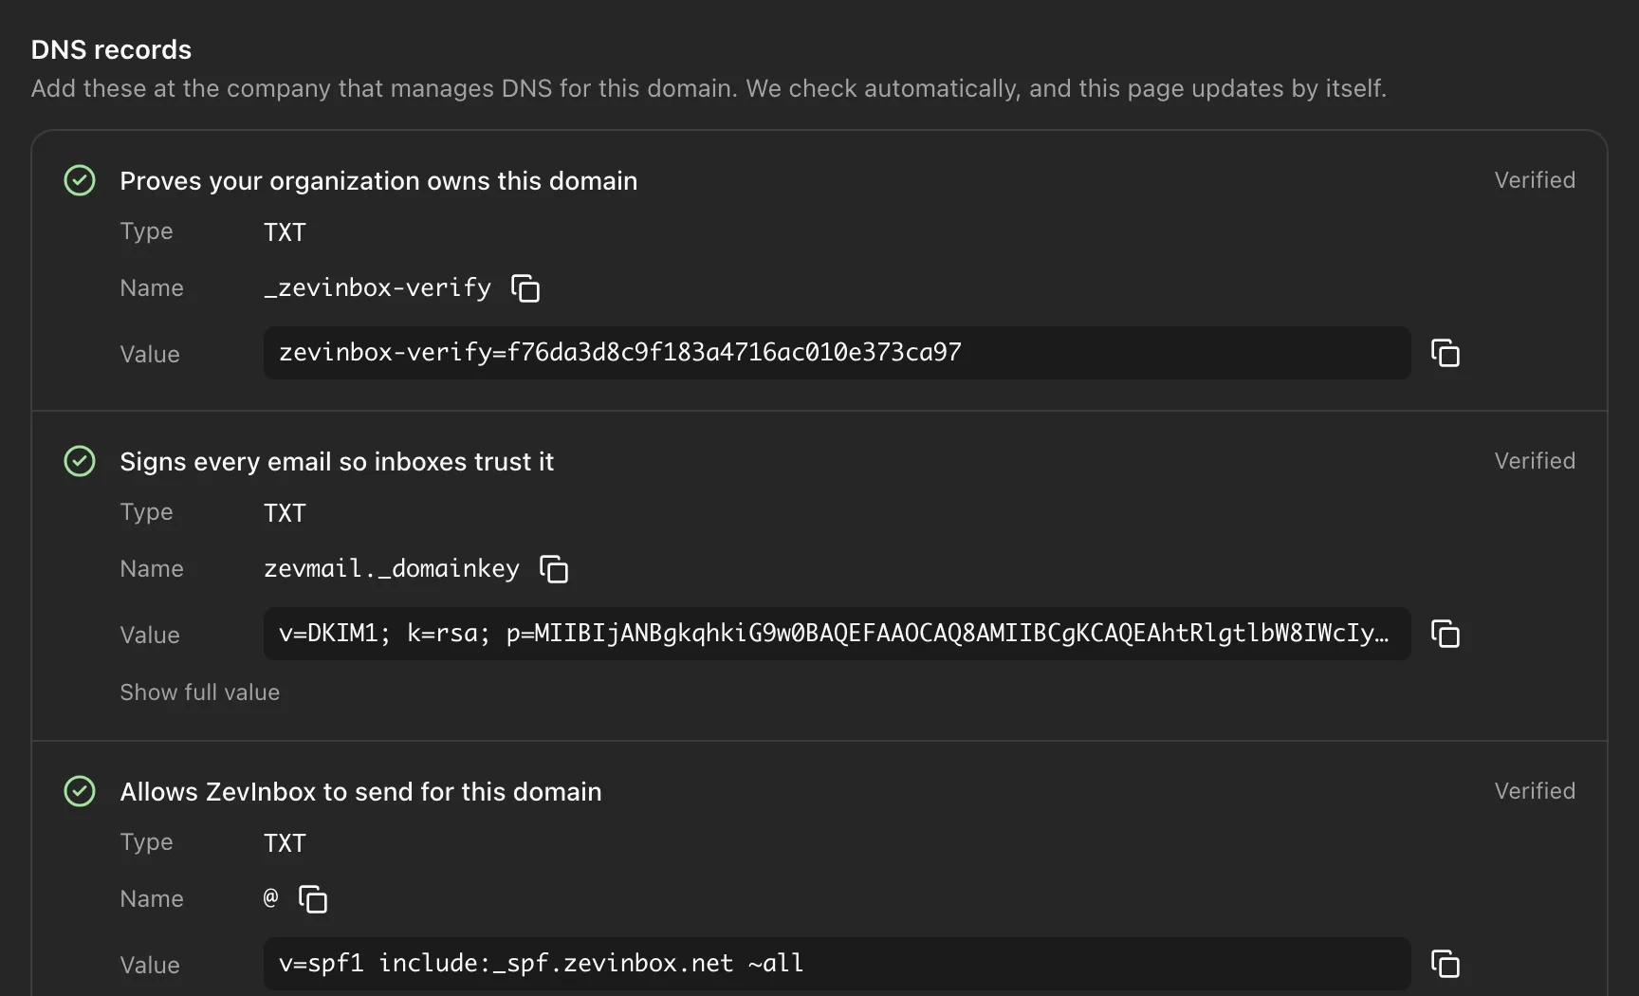
Task: Click the 'Allows ZevInbox to send for this domain' title
Action: pyautogui.click(x=360, y=792)
